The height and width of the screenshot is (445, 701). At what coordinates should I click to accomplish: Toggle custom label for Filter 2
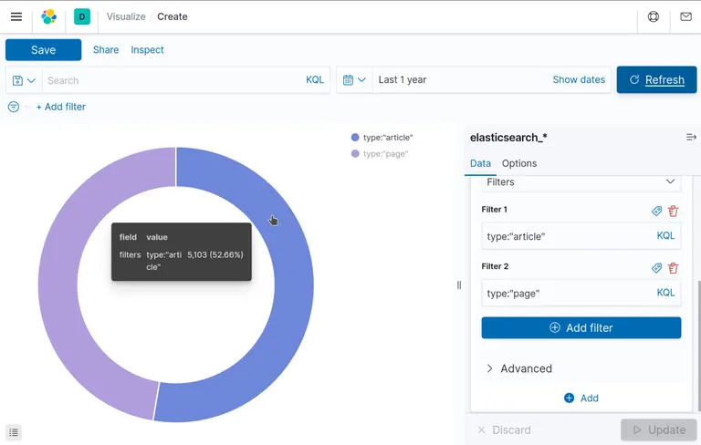point(656,268)
